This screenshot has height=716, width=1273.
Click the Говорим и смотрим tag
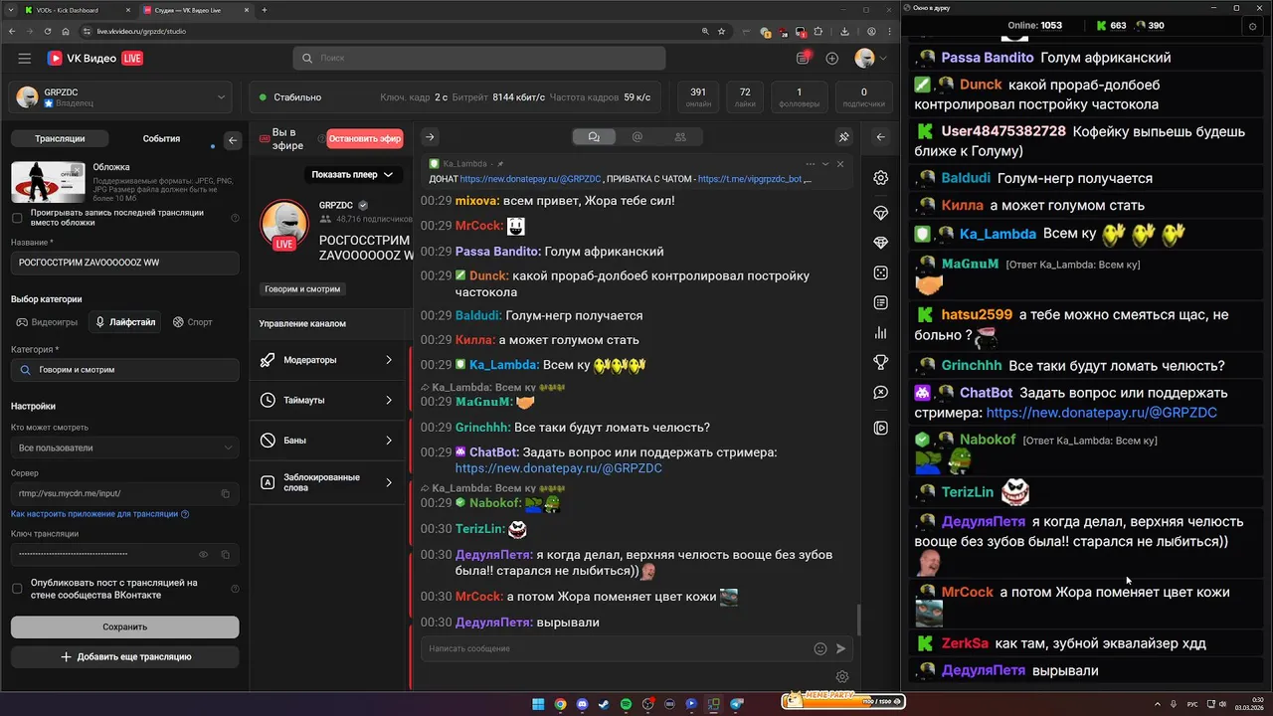(x=302, y=289)
